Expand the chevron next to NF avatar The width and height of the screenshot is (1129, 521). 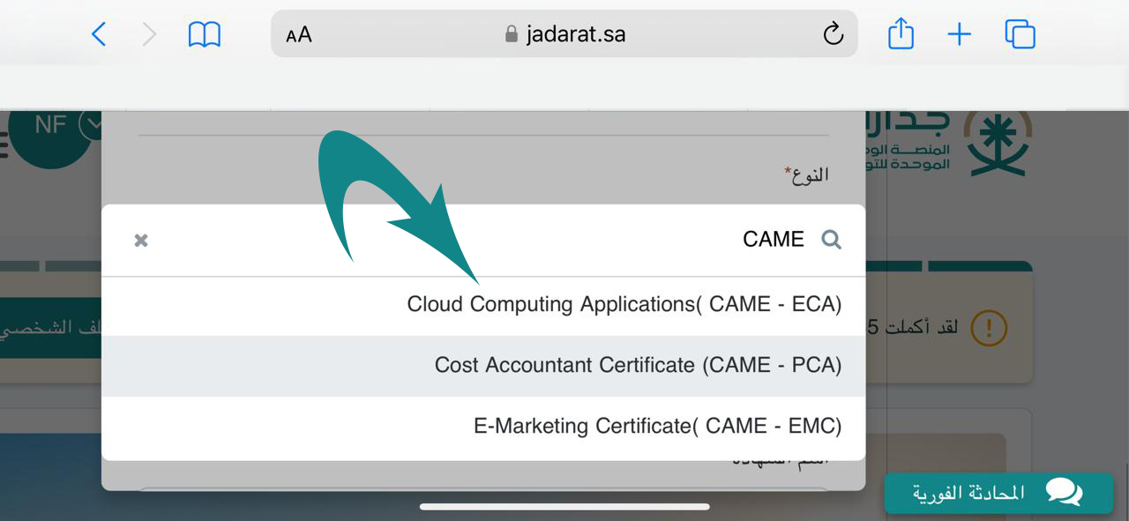92,124
